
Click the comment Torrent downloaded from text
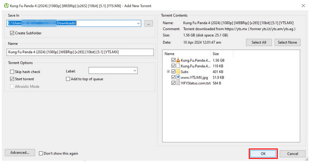pos(239,29)
